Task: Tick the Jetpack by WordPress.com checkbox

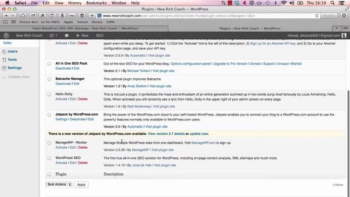Action: [49, 114]
